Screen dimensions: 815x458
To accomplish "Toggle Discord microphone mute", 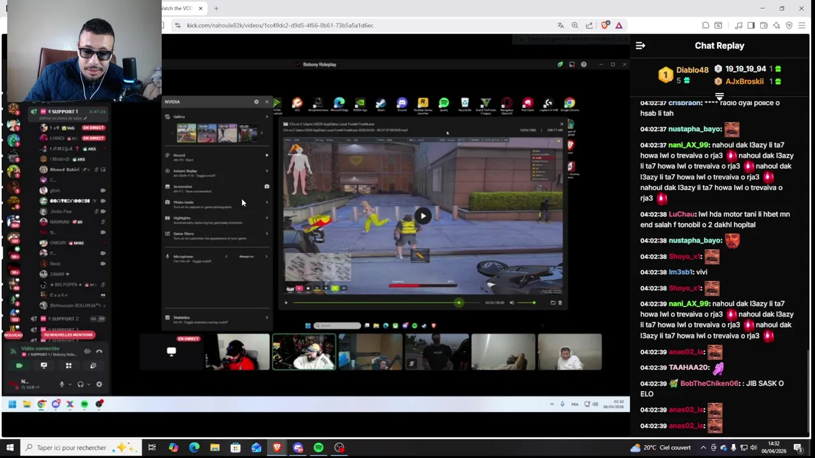I will click(62, 384).
